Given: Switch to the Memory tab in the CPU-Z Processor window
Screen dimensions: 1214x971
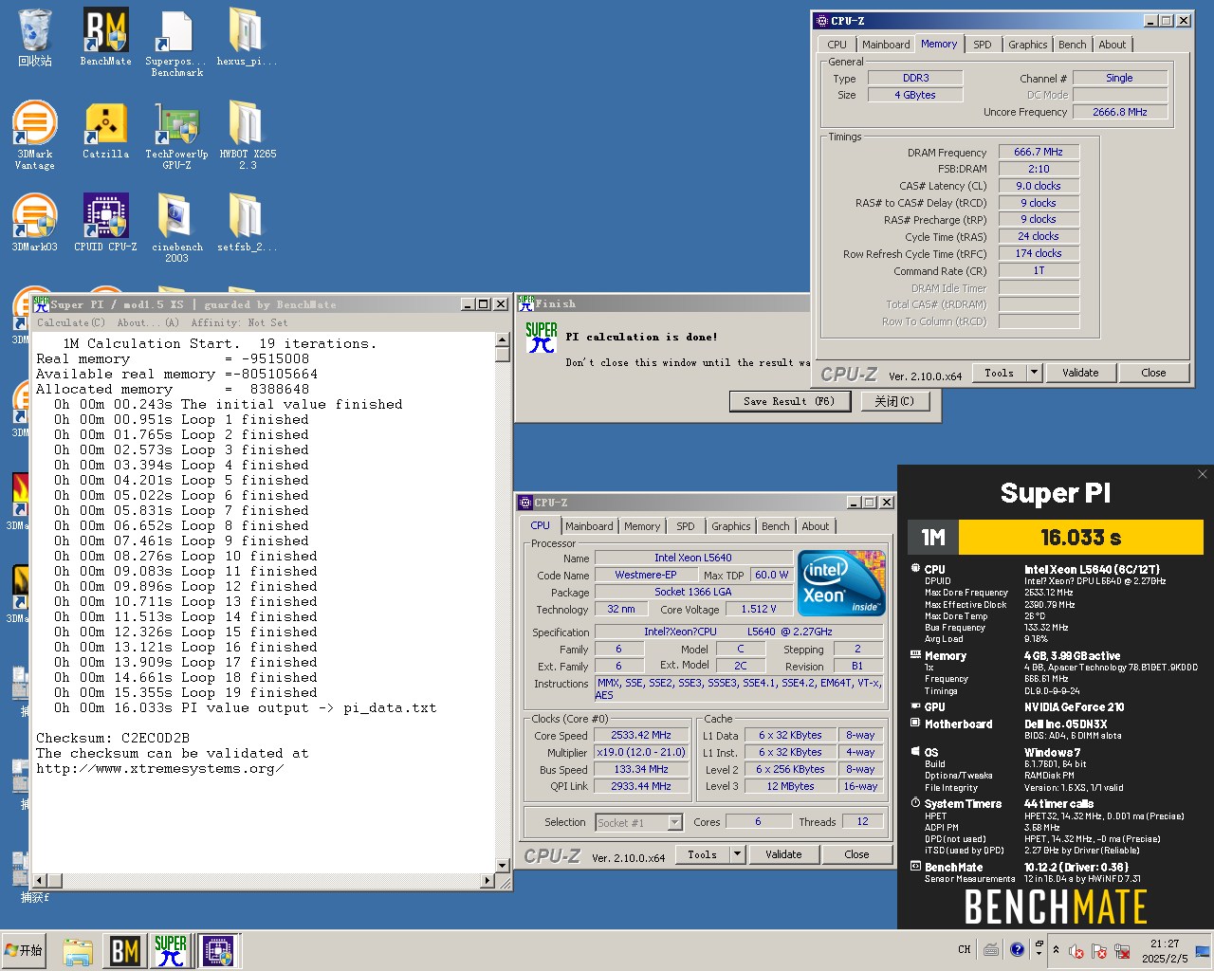Looking at the screenshot, I should tap(642, 526).
